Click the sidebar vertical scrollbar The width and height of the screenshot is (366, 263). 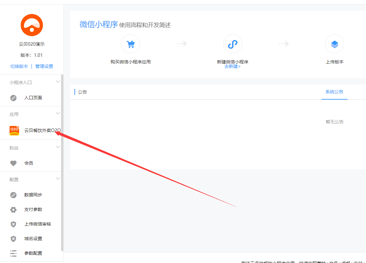point(62,163)
